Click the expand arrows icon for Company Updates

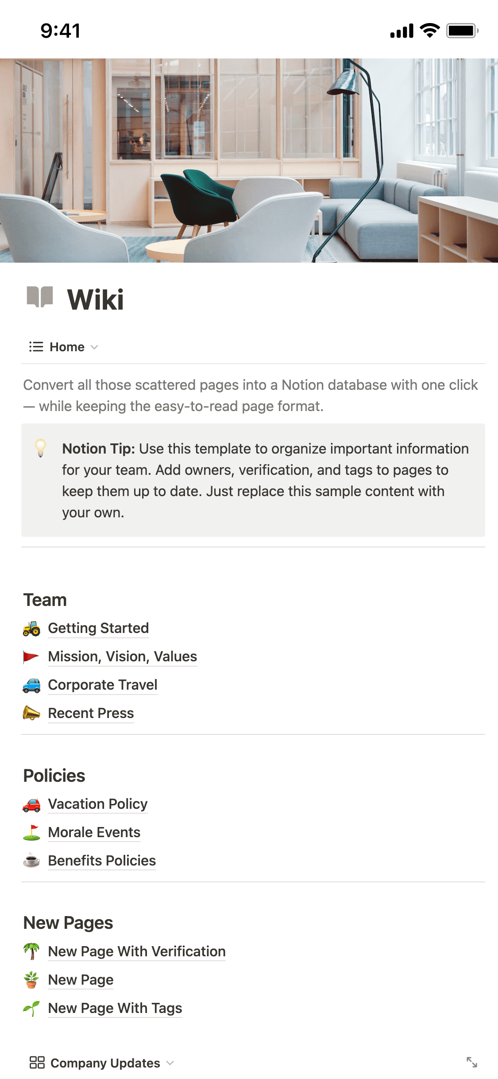pos(472,1062)
